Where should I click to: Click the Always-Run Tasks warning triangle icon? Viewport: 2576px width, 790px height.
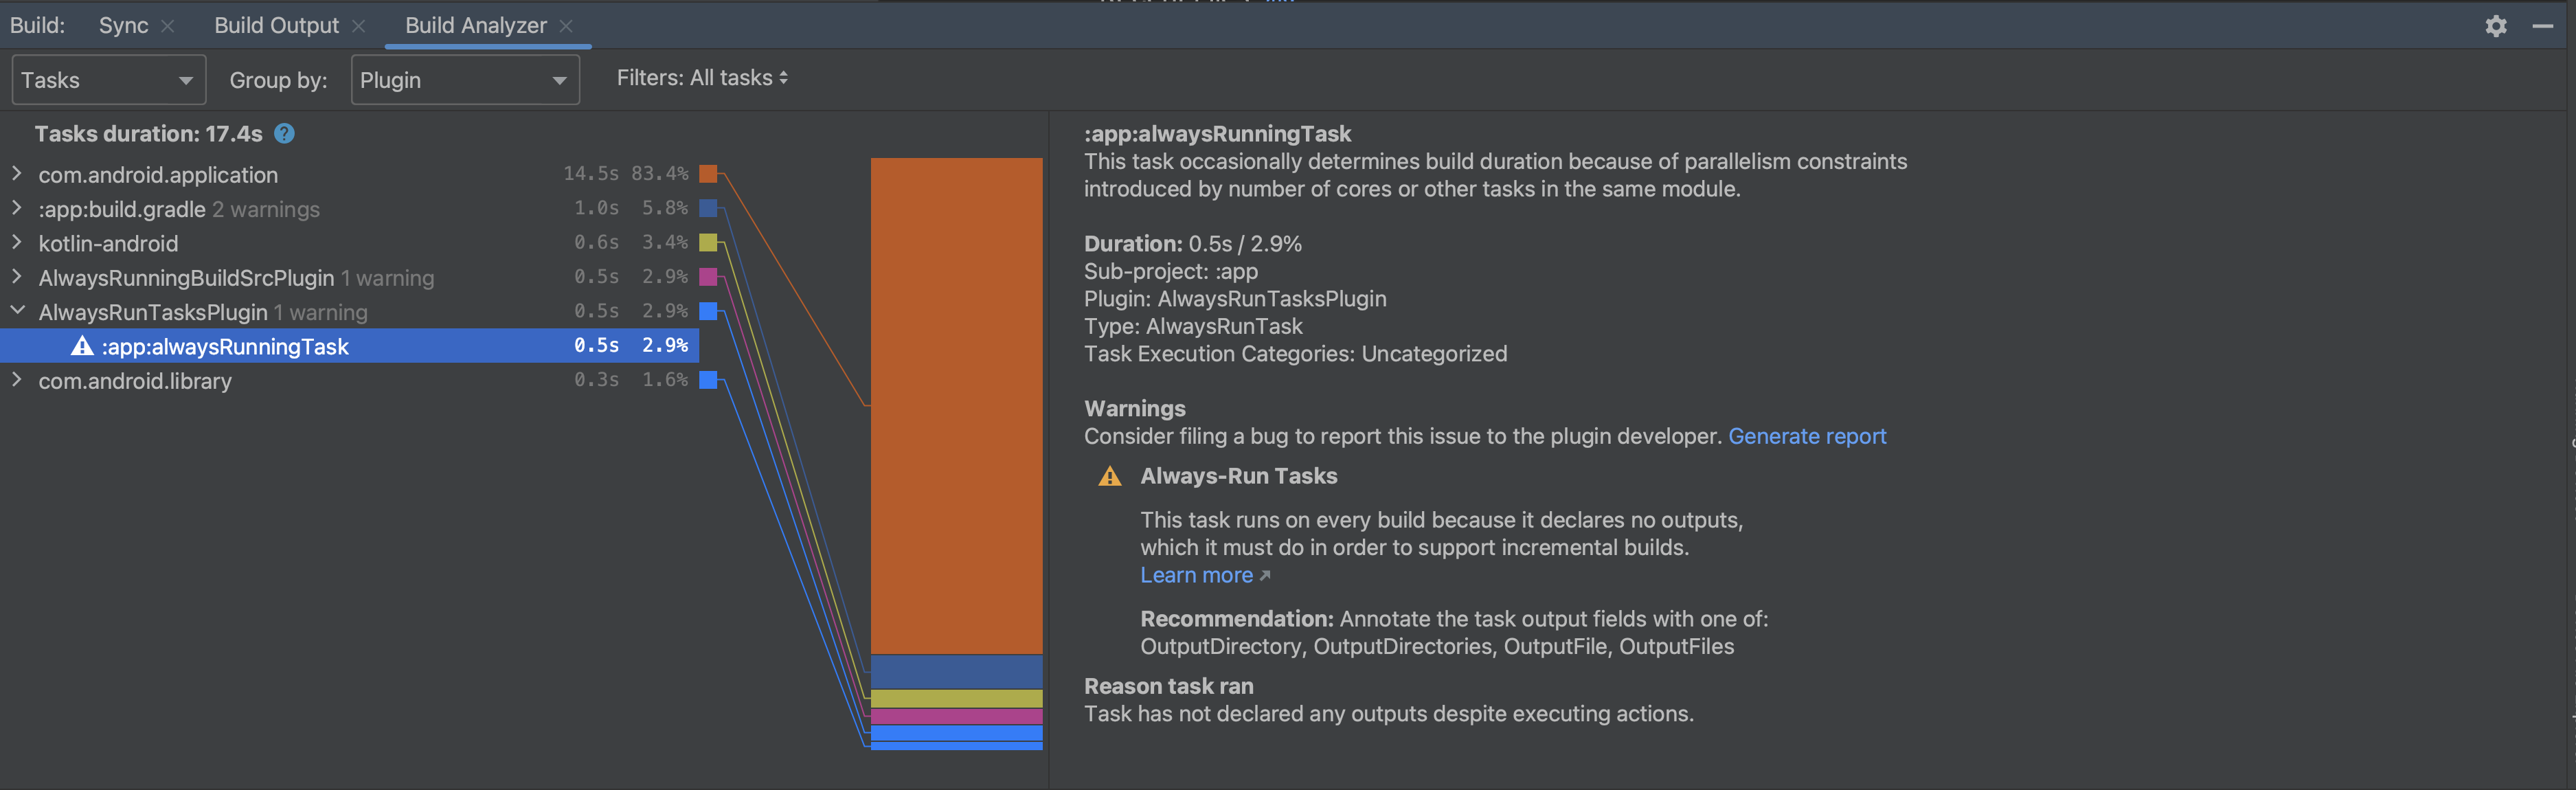1109,476
